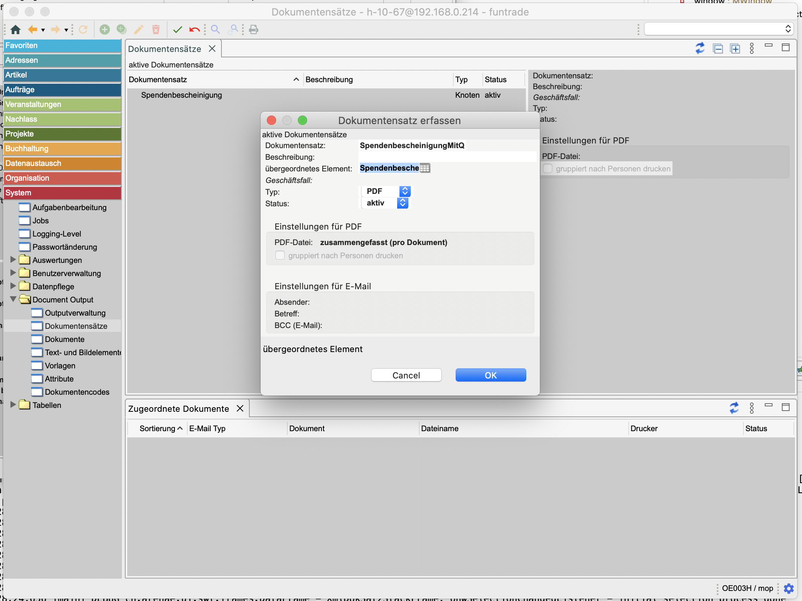The height and width of the screenshot is (601, 802).
Task: Refresh the Dokumentensätze panel
Action: tap(700, 48)
